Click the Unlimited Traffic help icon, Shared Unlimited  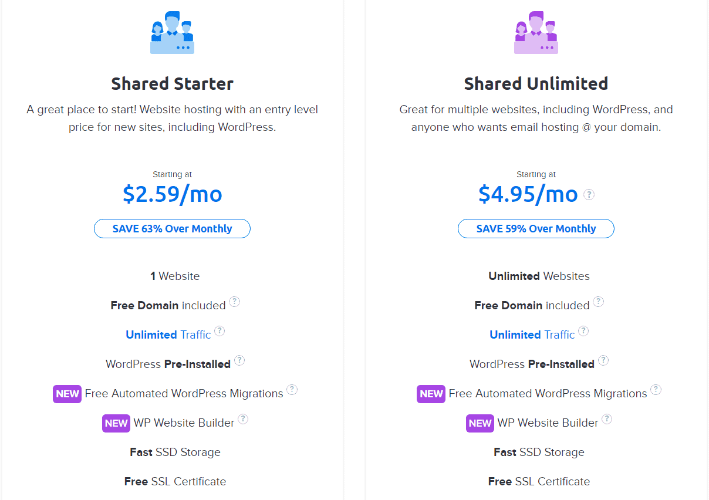tap(583, 330)
